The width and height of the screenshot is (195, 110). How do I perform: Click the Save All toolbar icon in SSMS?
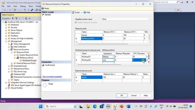pyautogui.click(x=32, y=10)
